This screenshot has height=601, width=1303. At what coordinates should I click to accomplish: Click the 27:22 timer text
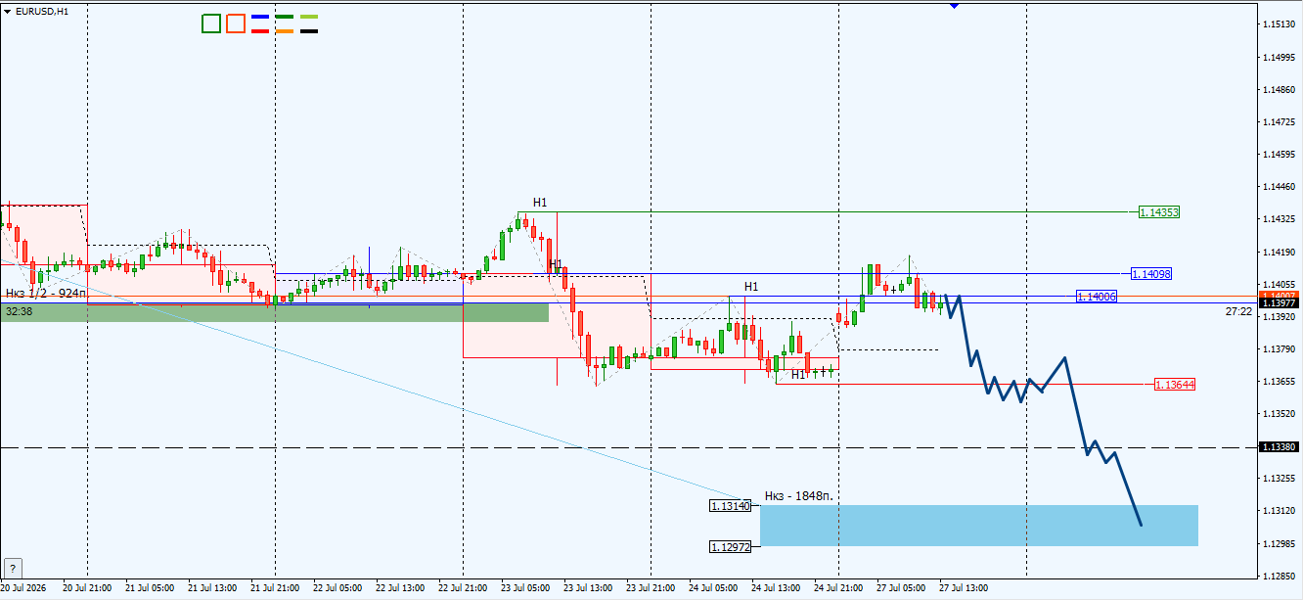tap(1238, 311)
